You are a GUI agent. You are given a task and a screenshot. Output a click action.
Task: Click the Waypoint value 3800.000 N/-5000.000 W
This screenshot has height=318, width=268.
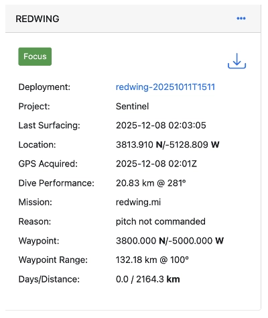(170, 241)
